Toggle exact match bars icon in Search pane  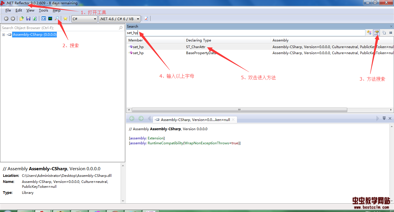391,33
